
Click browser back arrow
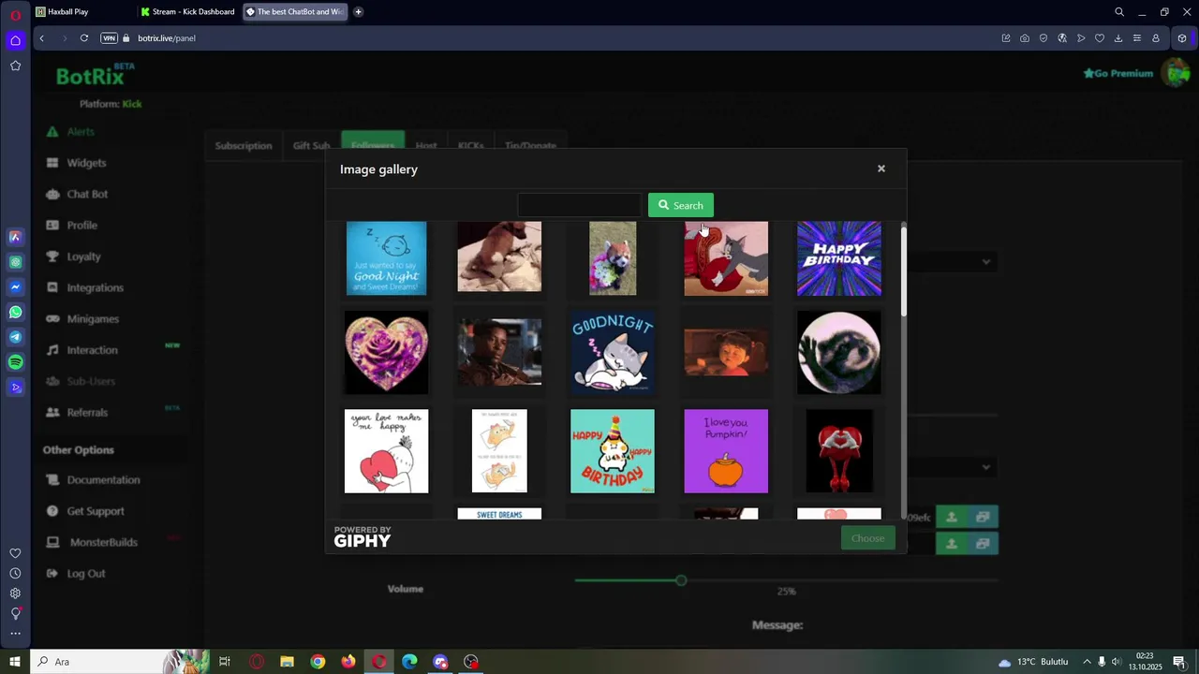click(x=42, y=38)
